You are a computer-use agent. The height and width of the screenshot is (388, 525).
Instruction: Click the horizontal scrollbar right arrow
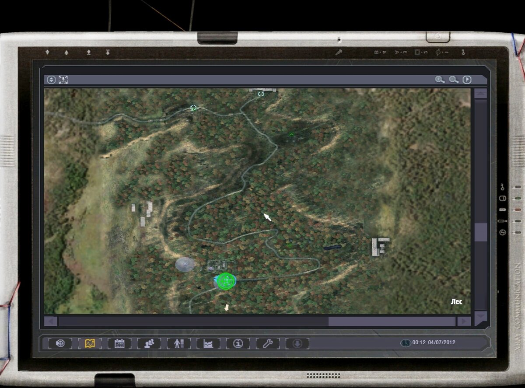464,322
